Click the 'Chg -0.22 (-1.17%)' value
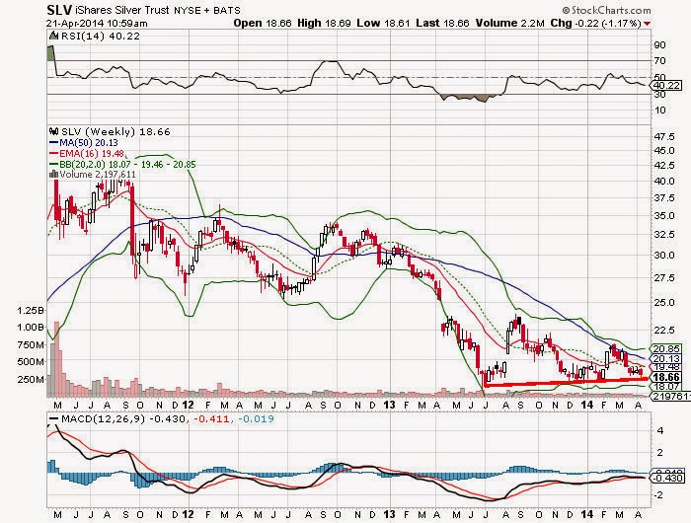Image resolution: width=691 pixels, height=523 pixels. coord(596,24)
